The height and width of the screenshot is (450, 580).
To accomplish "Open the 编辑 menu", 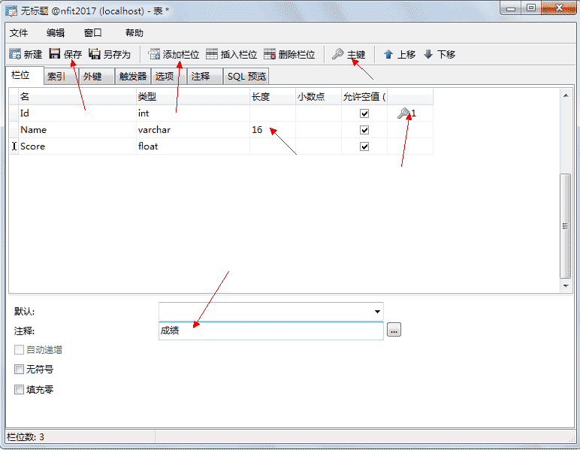I will click(x=56, y=33).
